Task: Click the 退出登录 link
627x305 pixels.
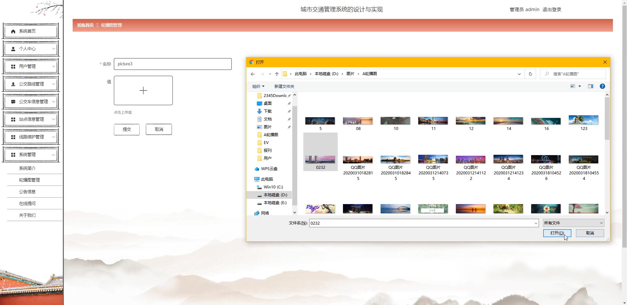Action: click(552, 9)
